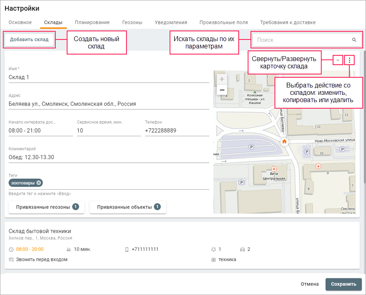The image size is (366, 295).
Task: Open the Геозоны tab
Action: [132, 22]
